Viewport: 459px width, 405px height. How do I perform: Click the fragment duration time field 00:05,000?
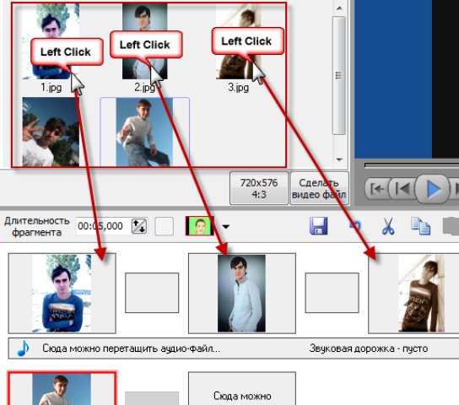(x=103, y=226)
